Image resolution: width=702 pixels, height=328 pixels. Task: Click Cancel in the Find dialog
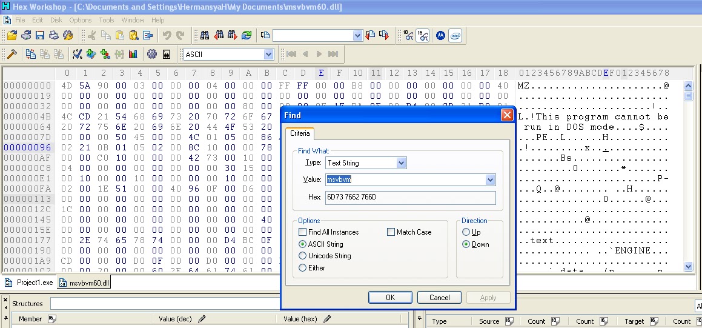click(439, 298)
